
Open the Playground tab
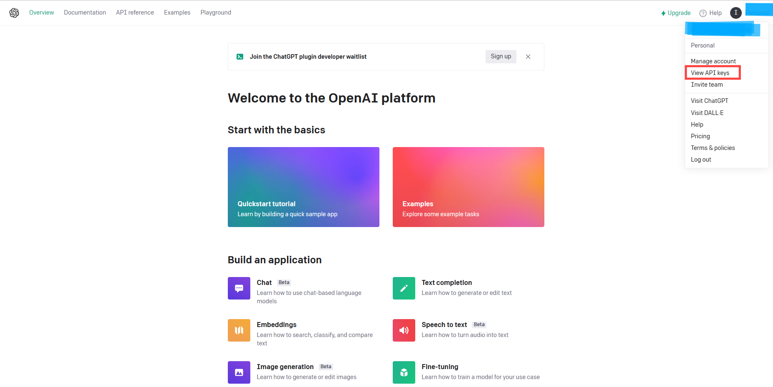pyautogui.click(x=216, y=12)
